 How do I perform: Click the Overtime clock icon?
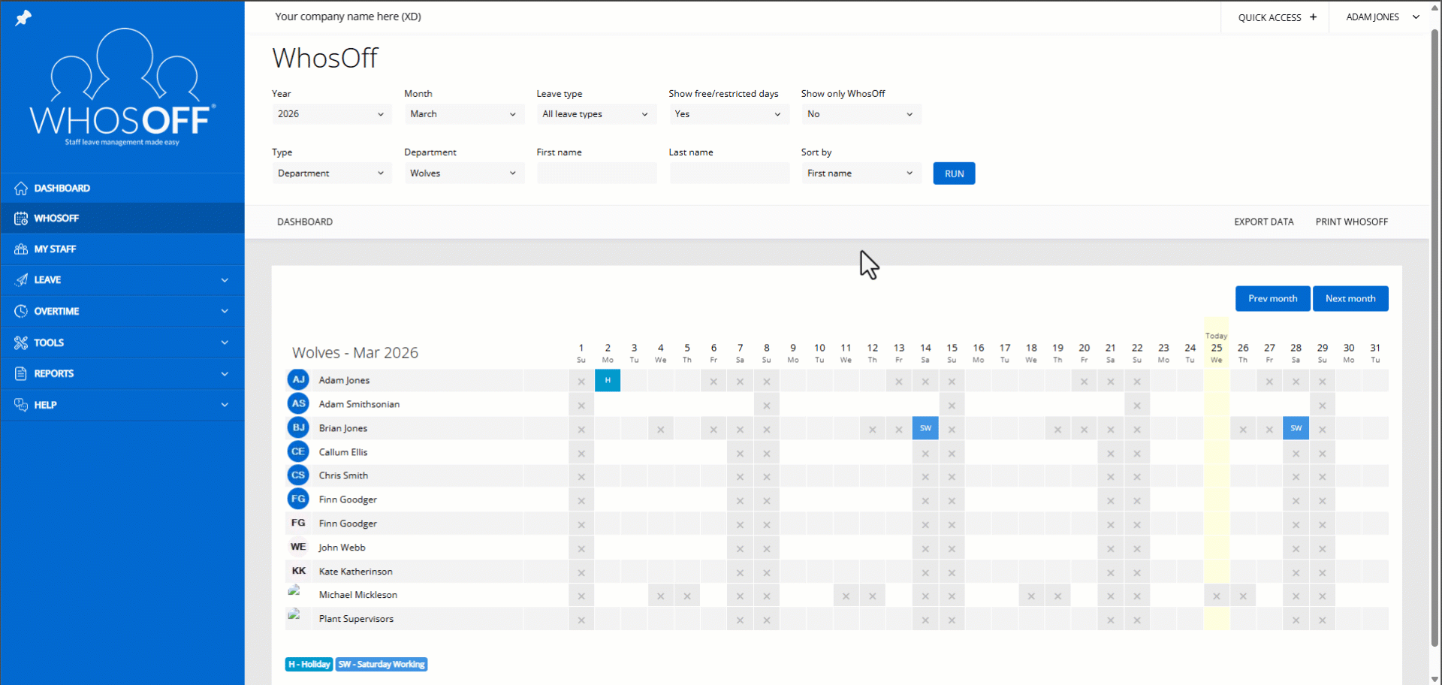pos(21,311)
